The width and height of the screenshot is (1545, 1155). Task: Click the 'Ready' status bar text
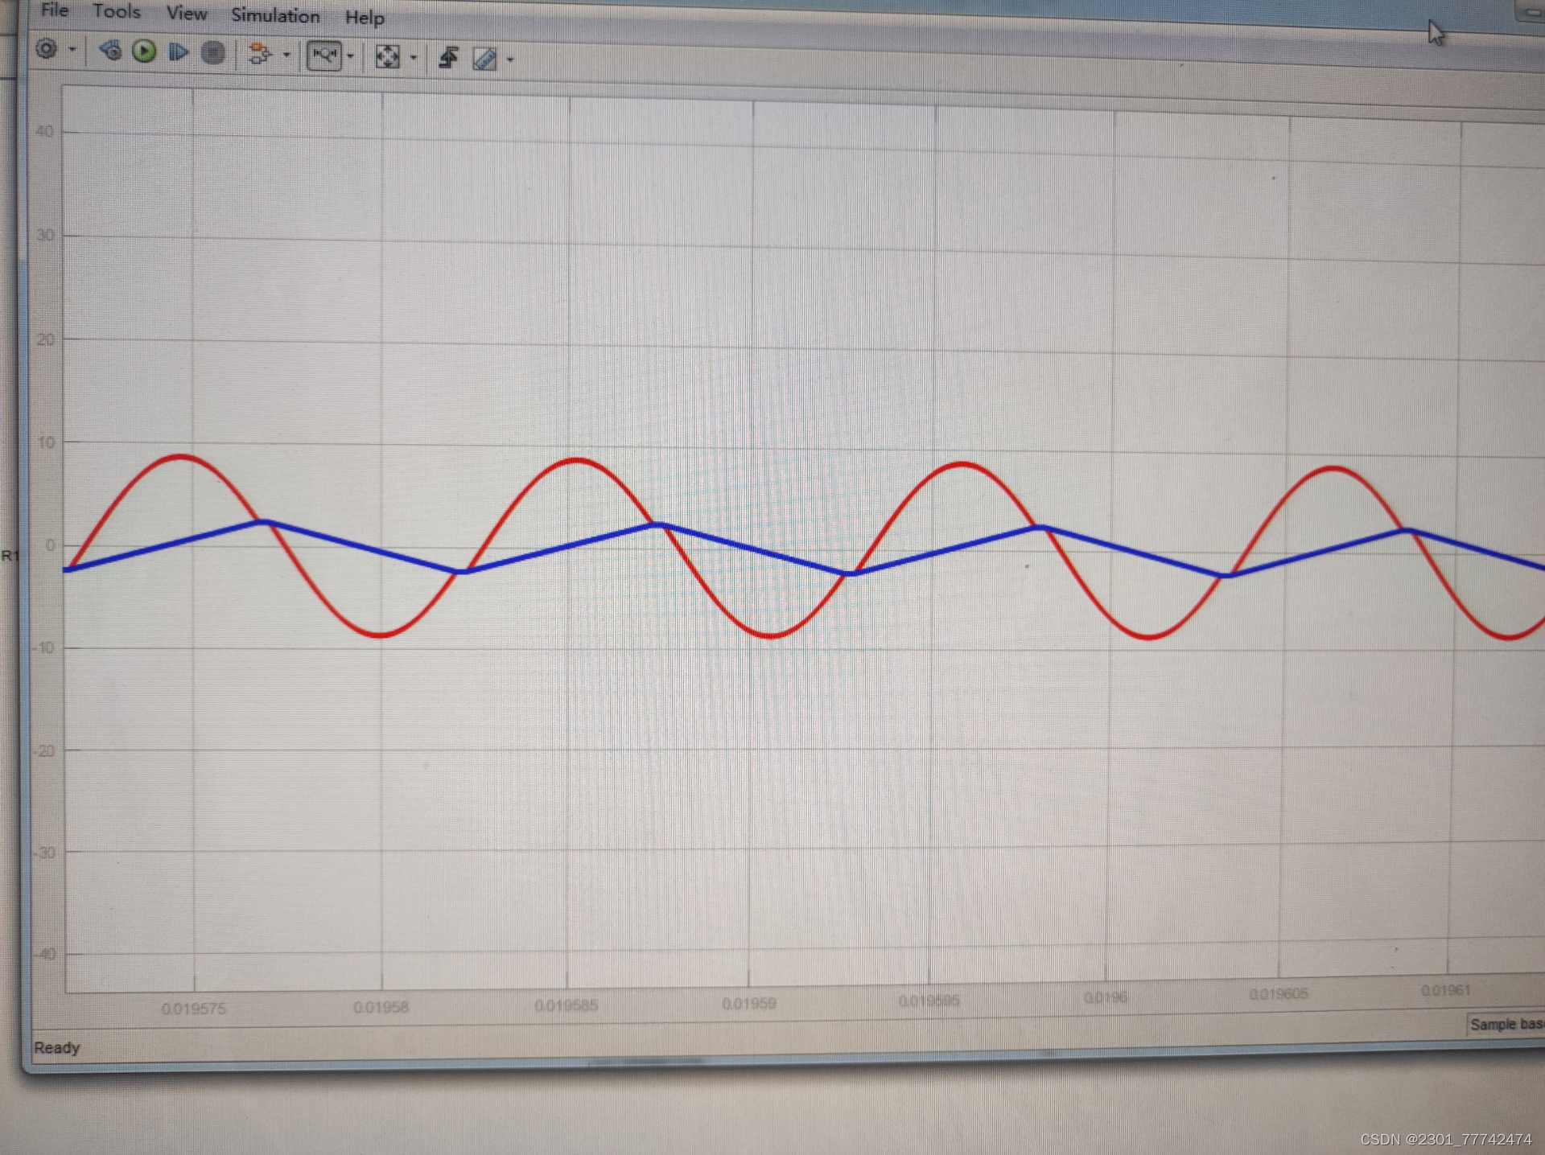point(56,1047)
